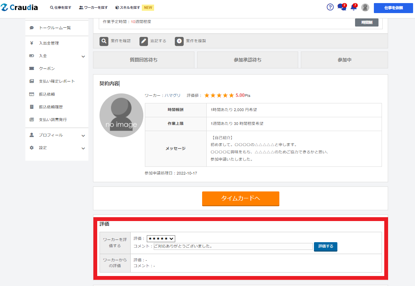Screen dimensions: 415x286
Task: Open the chat messages icon
Action: [341, 7]
